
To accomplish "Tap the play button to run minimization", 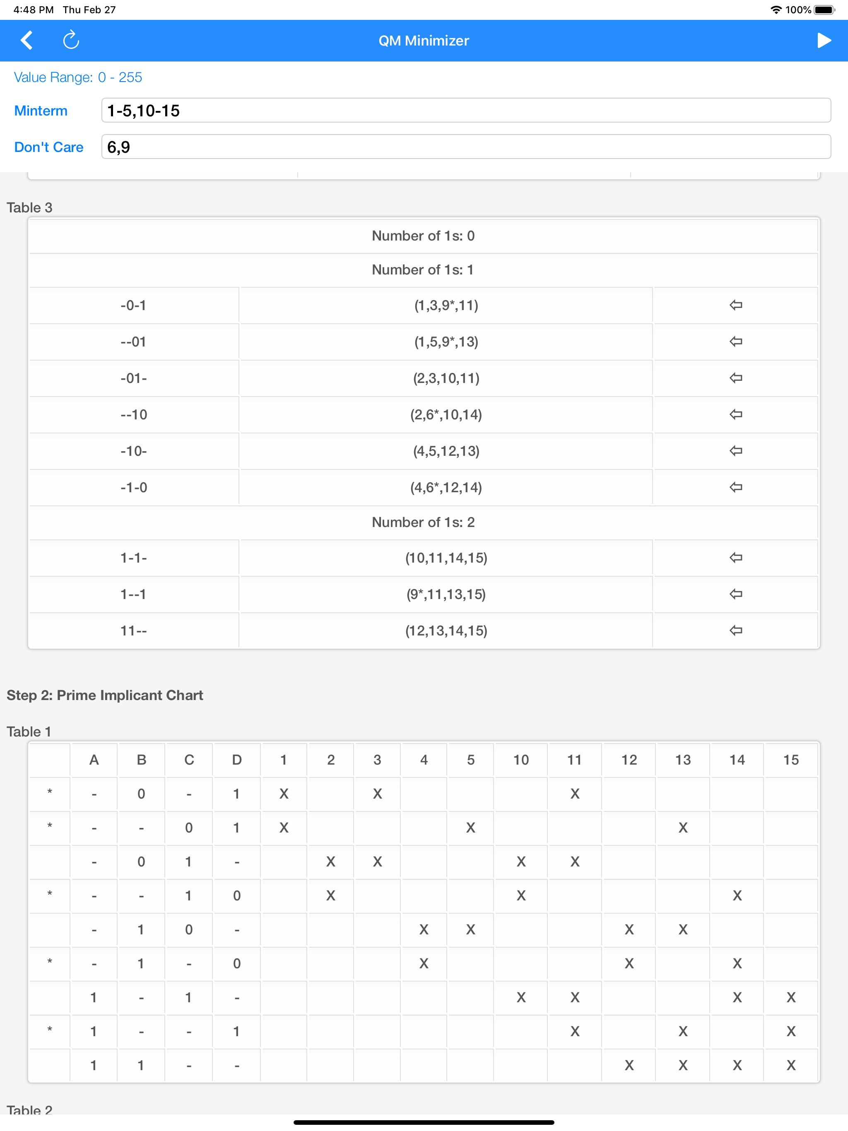I will [x=824, y=41].
